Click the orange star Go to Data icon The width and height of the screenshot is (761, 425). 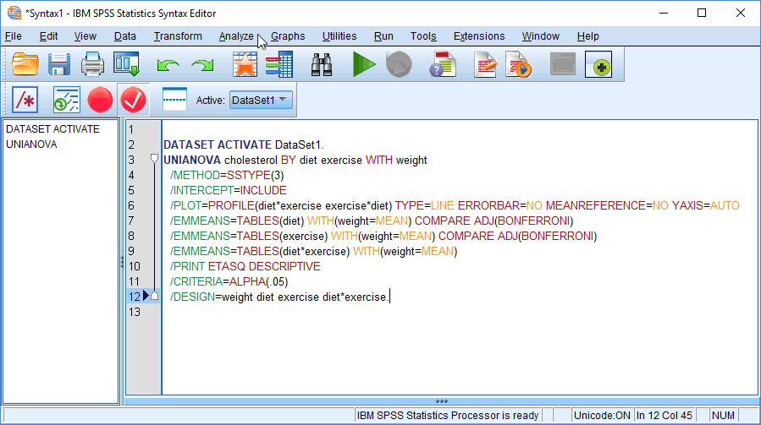pyautogui.click(x=245, y=64)
